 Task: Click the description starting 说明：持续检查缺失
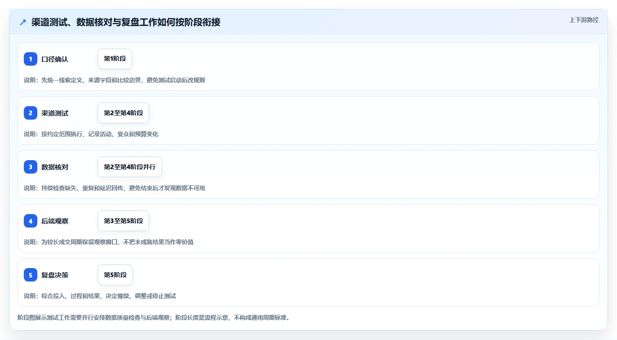(x=114, y=188)
